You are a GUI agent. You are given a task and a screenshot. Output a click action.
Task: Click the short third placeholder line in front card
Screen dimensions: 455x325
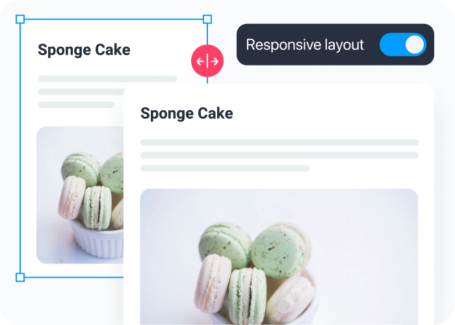pyautogui.click(x=225, y=169)
